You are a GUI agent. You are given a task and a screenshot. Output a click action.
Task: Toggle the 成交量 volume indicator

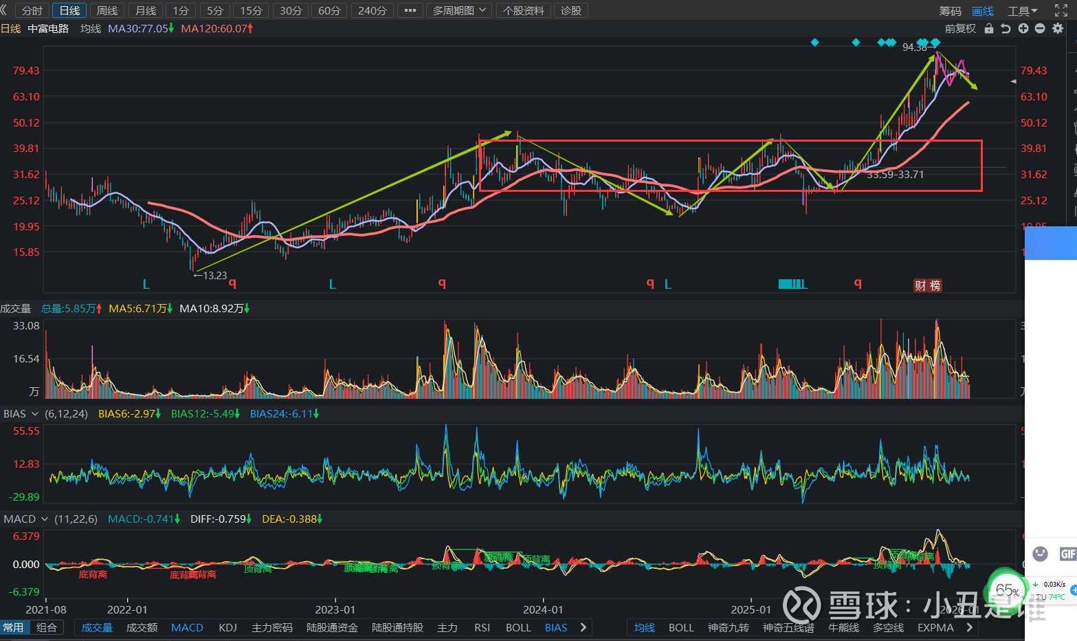97,627
